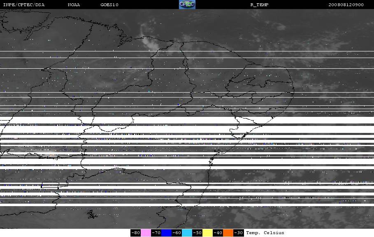Click the Temp. Celsius legend caption
The width and height of the screenshot is (374, 237).
point(265,233)
